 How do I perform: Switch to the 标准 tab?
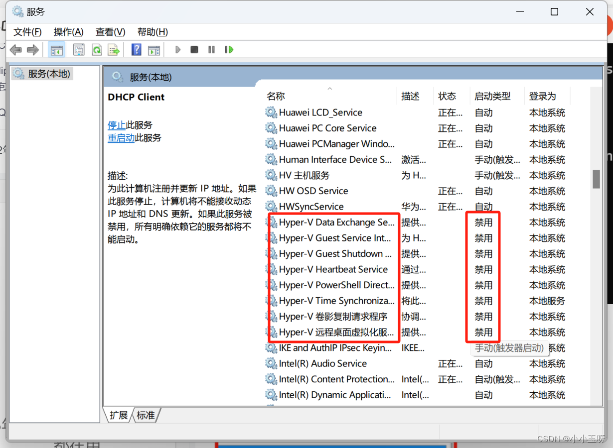[x=145, y=415]
